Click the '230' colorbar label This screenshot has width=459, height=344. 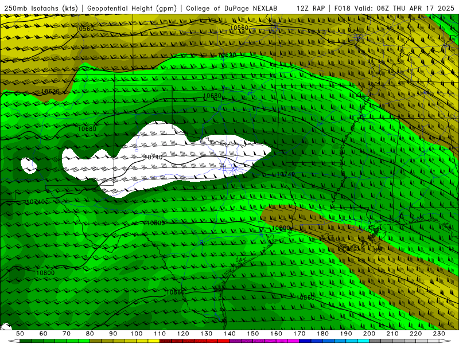coord(439,334)
